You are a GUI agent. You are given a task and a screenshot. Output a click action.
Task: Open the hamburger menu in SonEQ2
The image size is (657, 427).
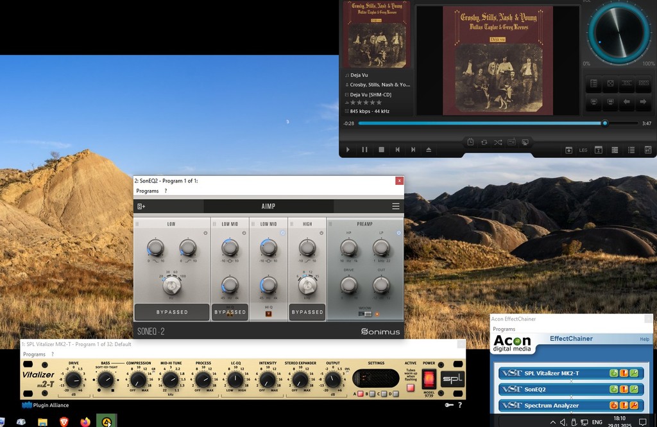[395, 206]
